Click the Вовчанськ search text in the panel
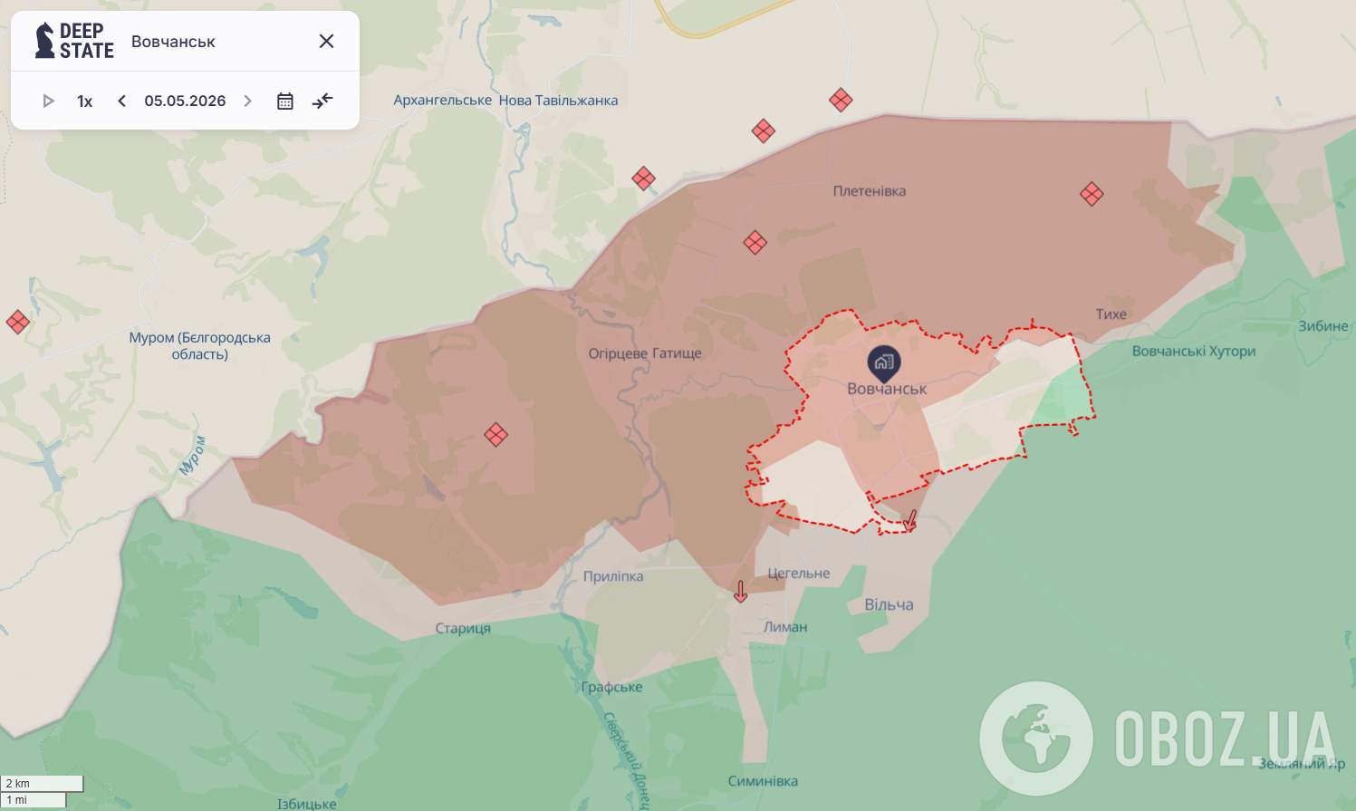Viewport: 1356px width, 811px height. [x=173, y=42]
